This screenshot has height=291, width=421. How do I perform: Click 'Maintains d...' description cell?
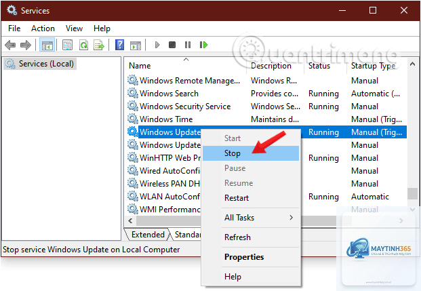tap(275, 119)
